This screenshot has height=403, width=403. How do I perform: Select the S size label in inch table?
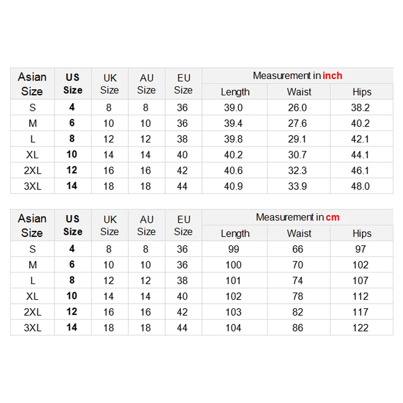point(32,108)
